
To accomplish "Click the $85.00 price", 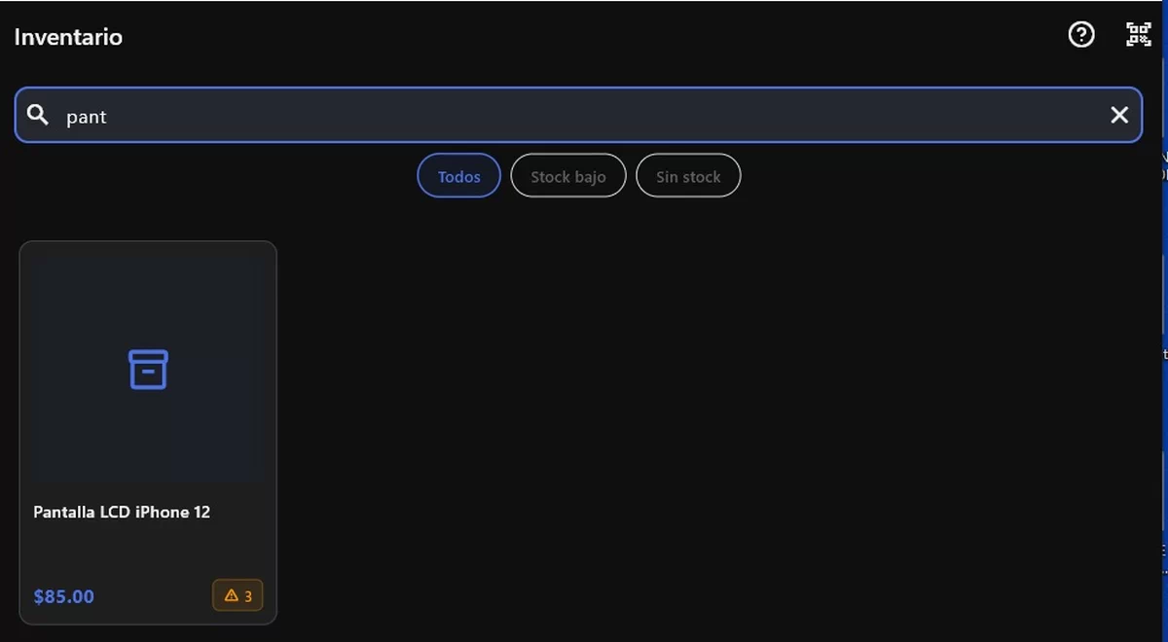I will click(64, 596).
